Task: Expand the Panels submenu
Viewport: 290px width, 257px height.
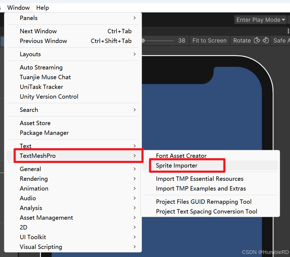Action: coord(73,18)
